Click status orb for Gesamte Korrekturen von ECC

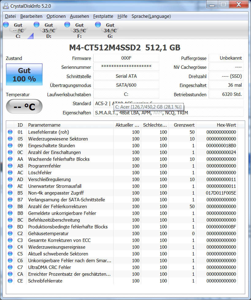10,240
